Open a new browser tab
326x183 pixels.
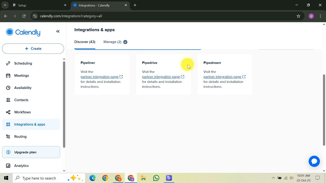pos(135,5)
